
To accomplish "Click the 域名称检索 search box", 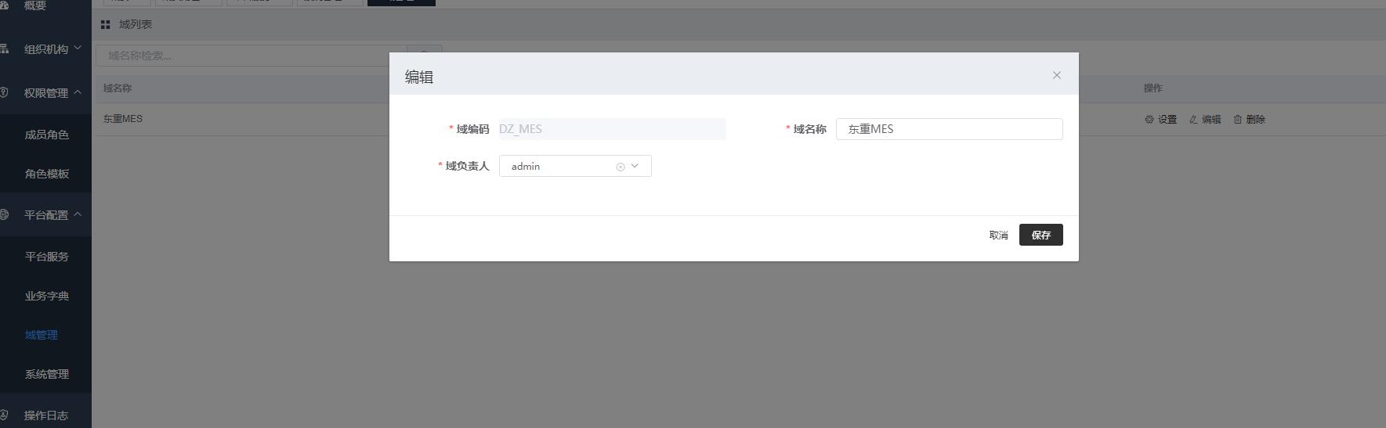I will pyautogui.click(x=251, y=56).
